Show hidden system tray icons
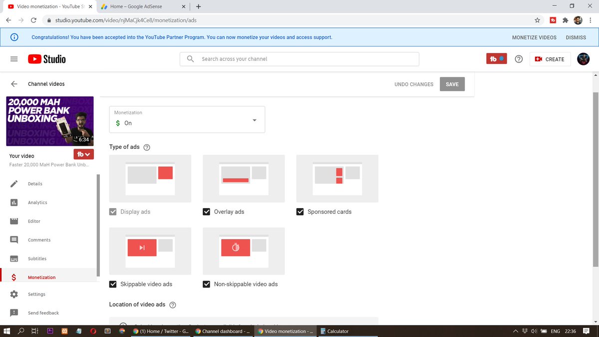 (516, 331)
